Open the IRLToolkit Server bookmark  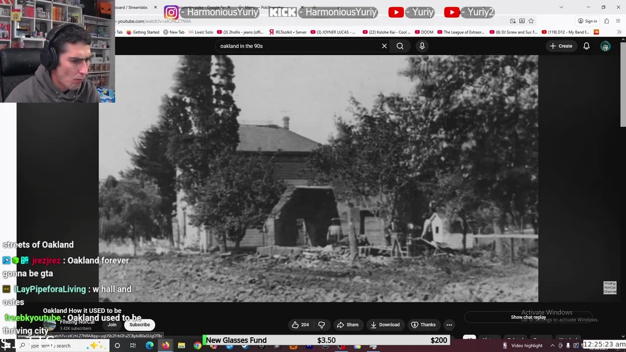click(x=288, y=32)
